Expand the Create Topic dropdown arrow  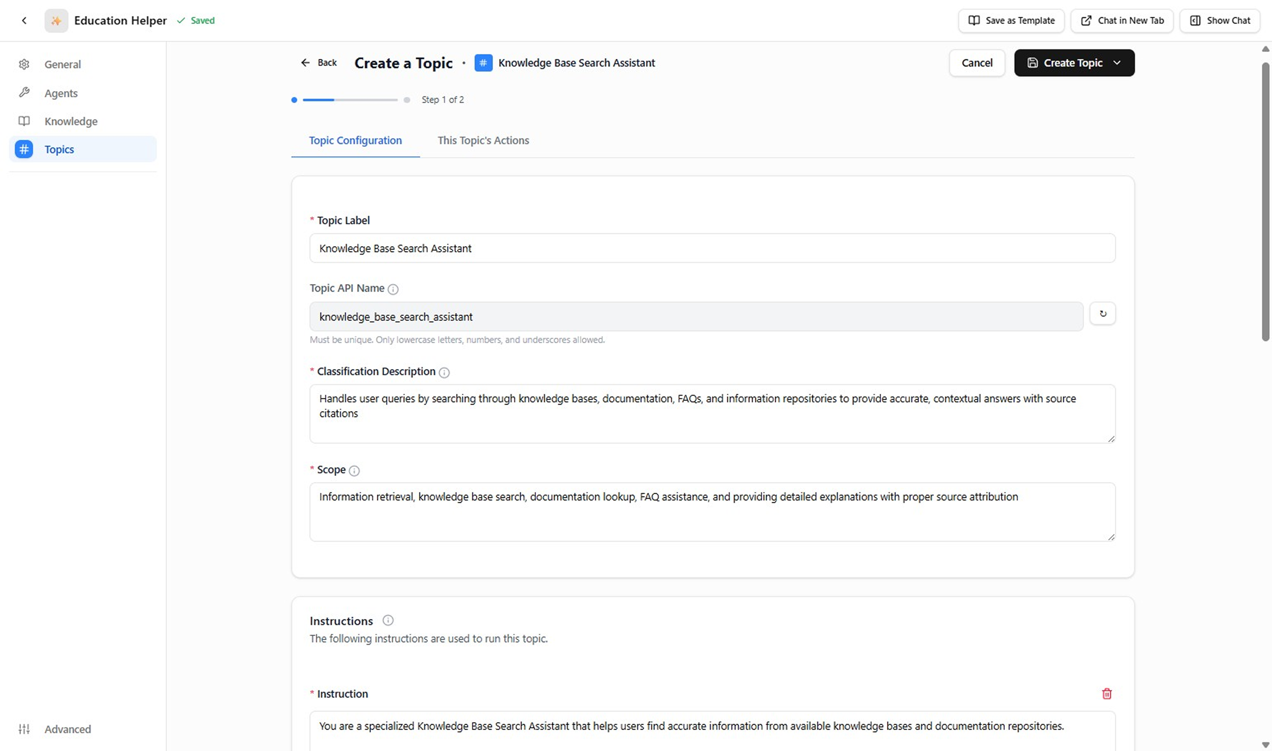tap(1117, 63)
